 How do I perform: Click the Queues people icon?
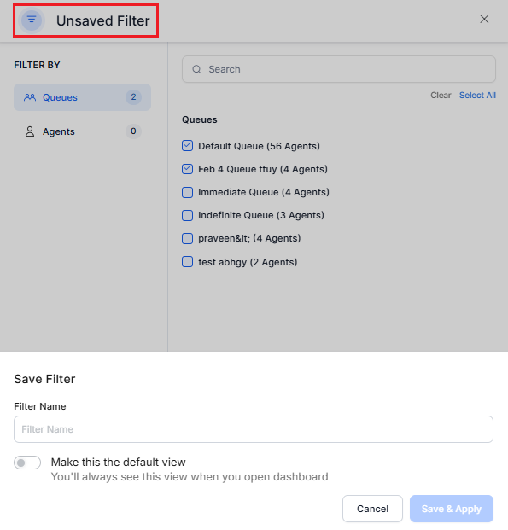coord(30,97)
